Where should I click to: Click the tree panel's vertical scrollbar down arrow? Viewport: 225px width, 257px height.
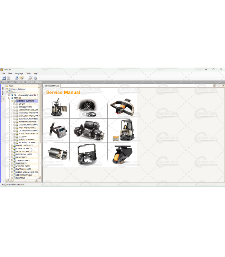click(x=40, y=177)
